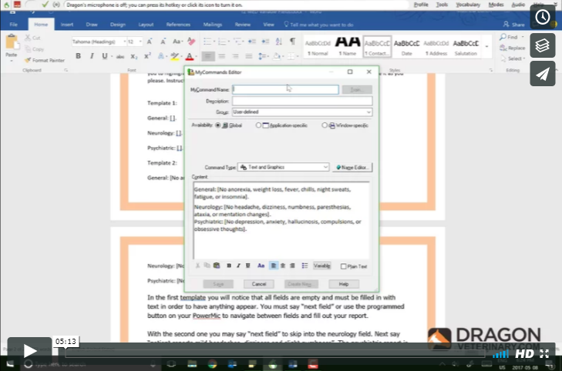Justify text in Word ribbon
This screenshot has width=562, height=371.
tap(249, 56)
